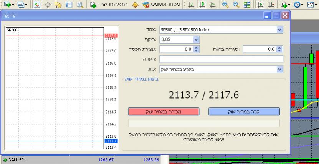Tile chart windows with grid icon
This screenshot has width=319, height=164.
247,5
